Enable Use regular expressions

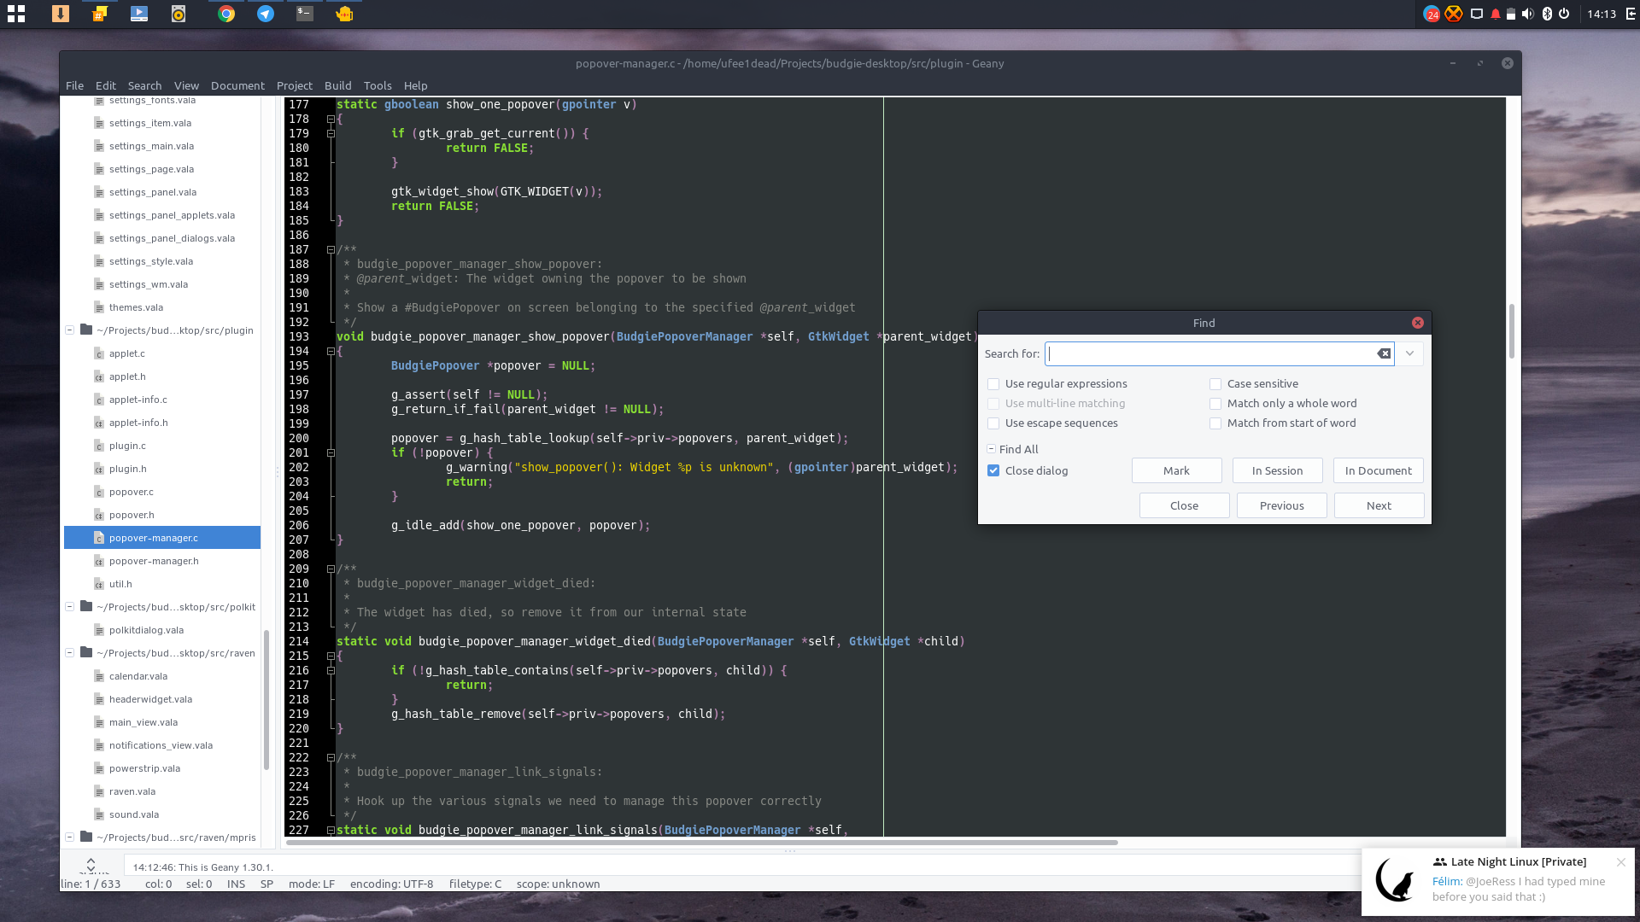993,384
